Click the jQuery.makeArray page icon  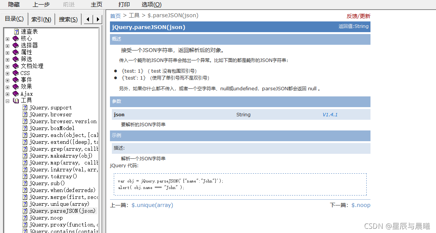click(x=25, y=156)
